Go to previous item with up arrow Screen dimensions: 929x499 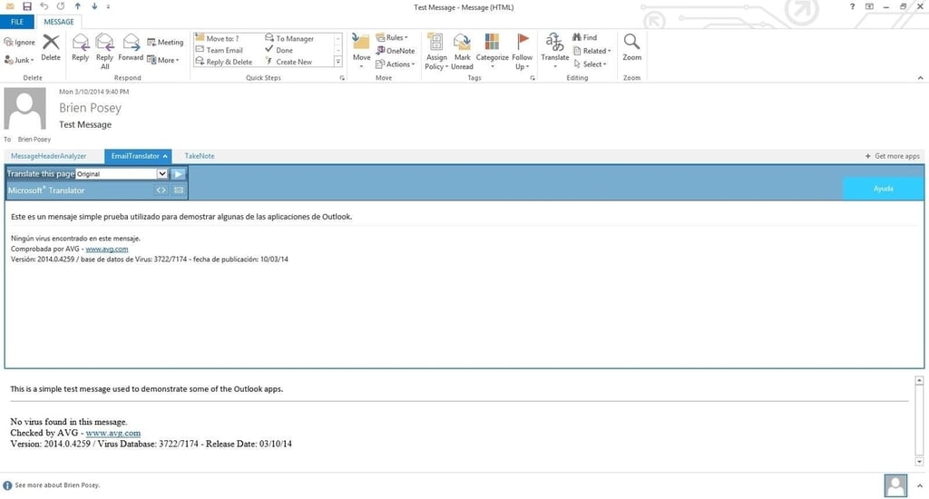78,6
